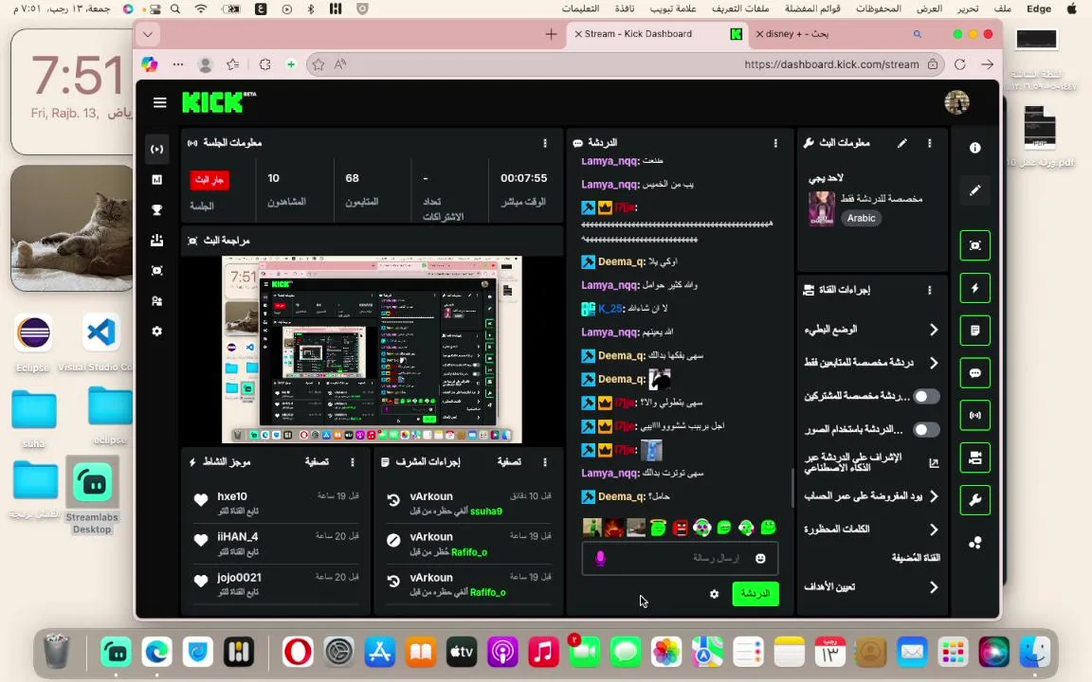Select the Stream broadcast icon in left sidebar
This screenshot has width=1092, height=682.
[x=156, y=149]
